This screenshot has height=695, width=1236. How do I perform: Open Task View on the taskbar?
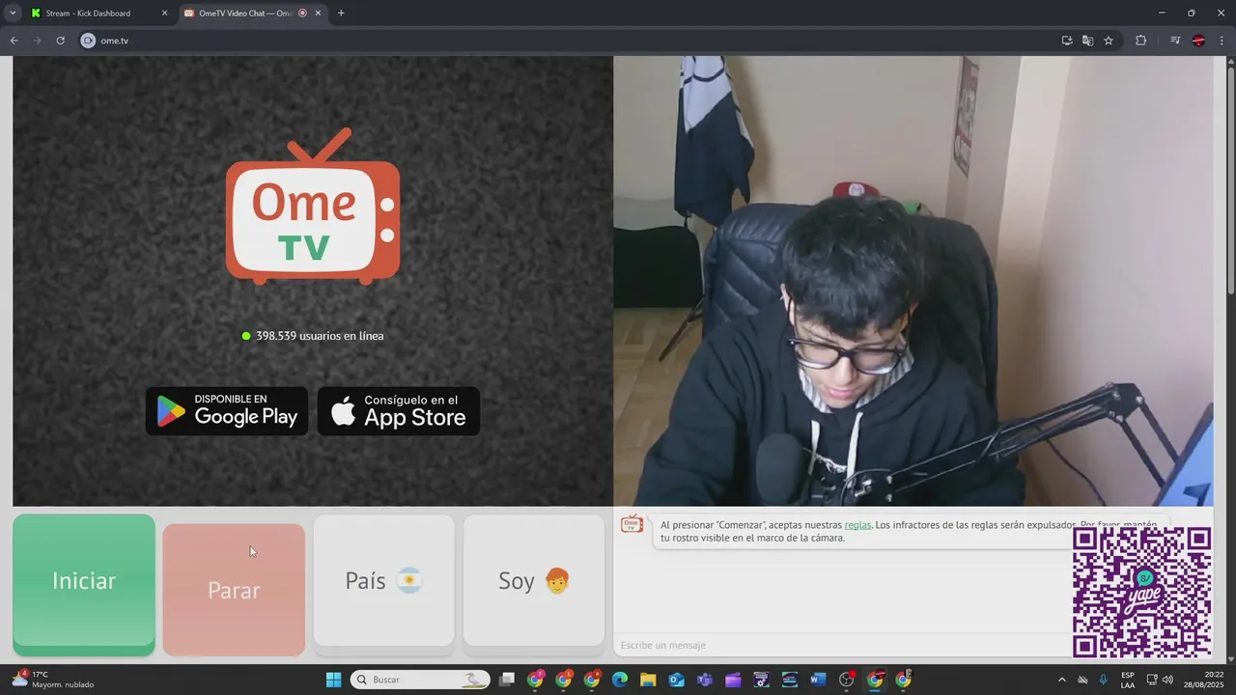pos(507,680)
